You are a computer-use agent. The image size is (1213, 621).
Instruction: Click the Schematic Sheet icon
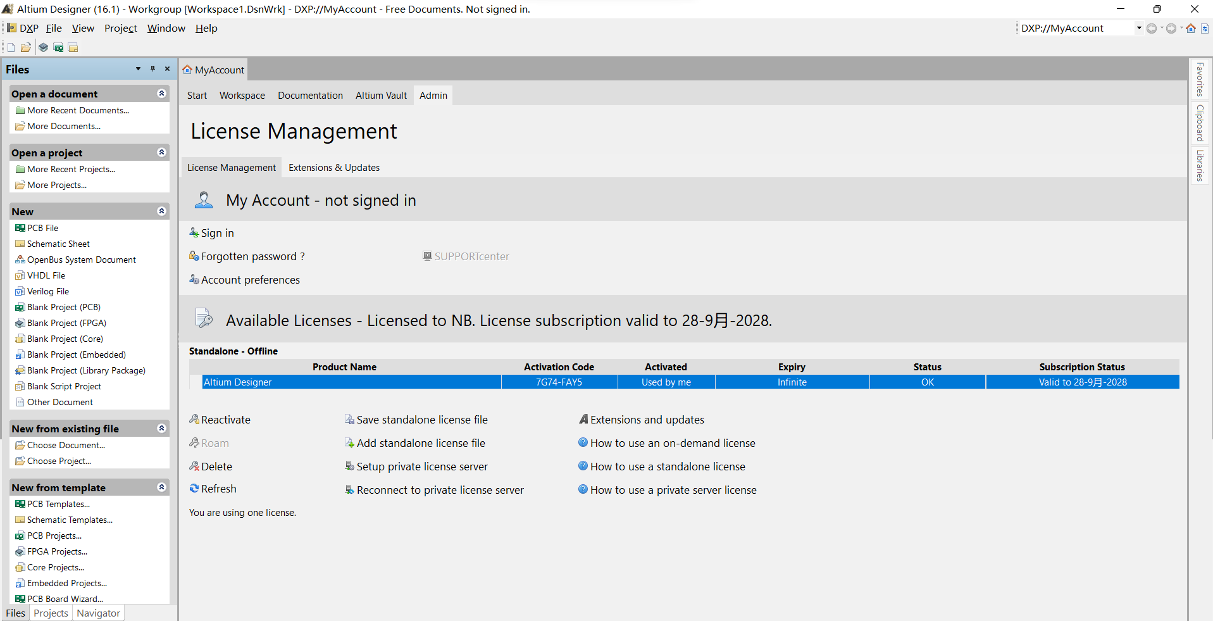(x=20, y=244)
